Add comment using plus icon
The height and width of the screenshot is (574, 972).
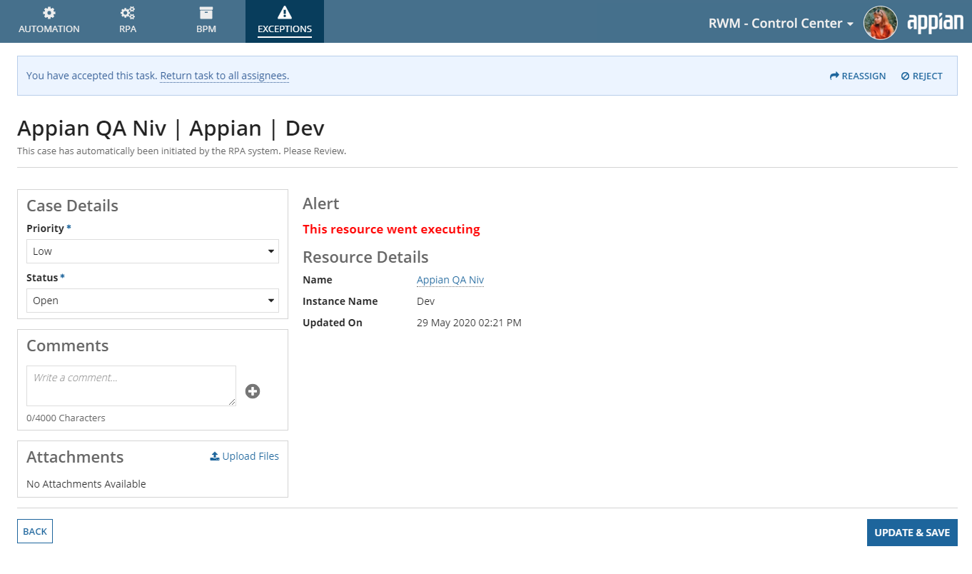click(x=253, y=391)
